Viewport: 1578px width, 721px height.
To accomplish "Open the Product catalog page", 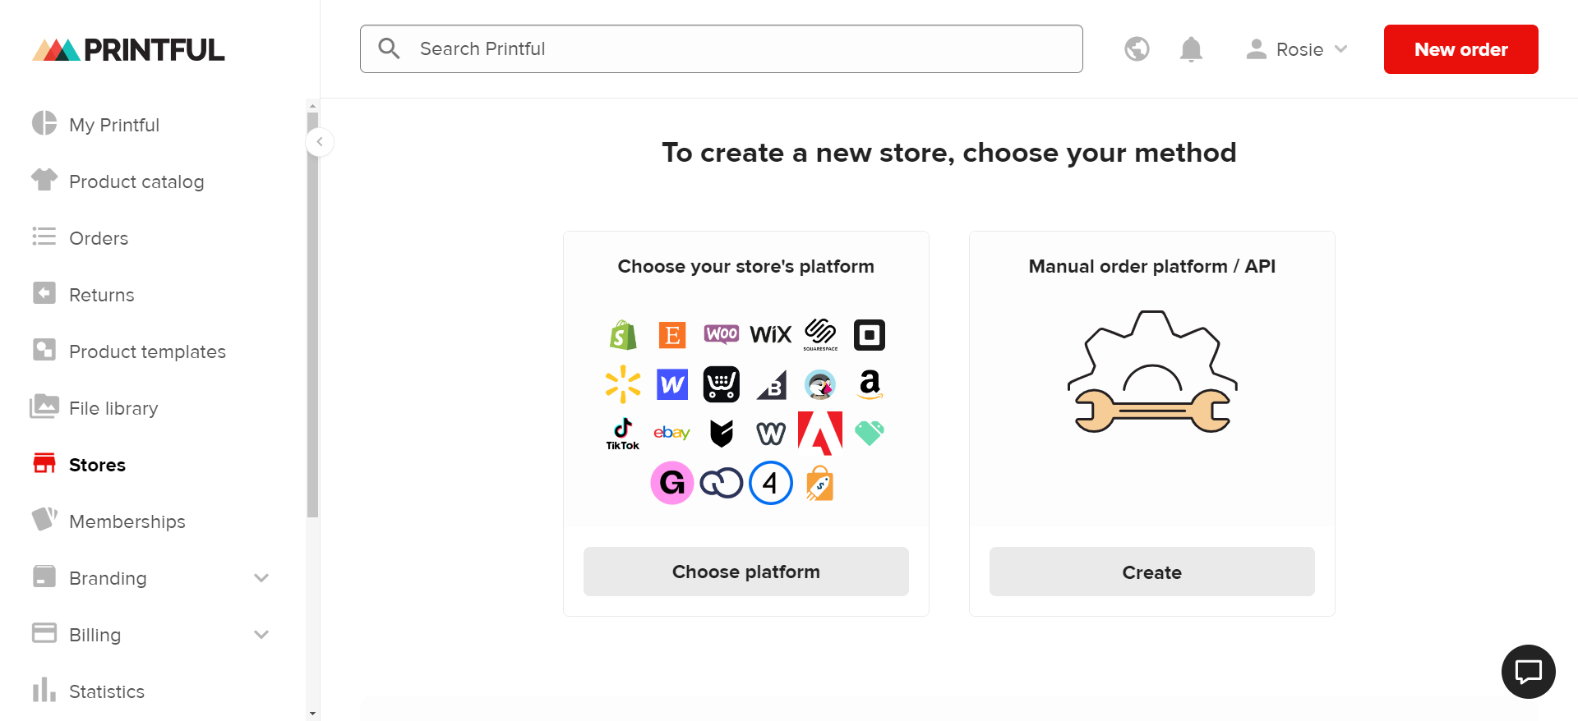I will pyautogui.click(x=136, y=181).
